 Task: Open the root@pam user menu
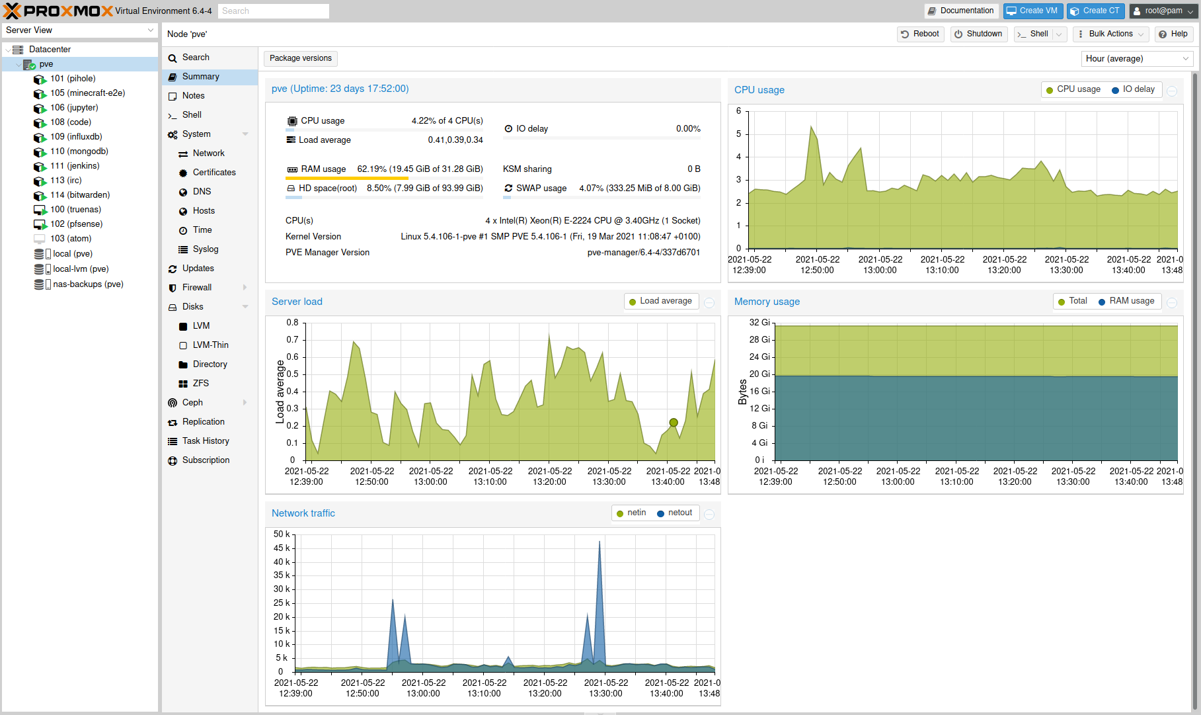[1163, 11]
